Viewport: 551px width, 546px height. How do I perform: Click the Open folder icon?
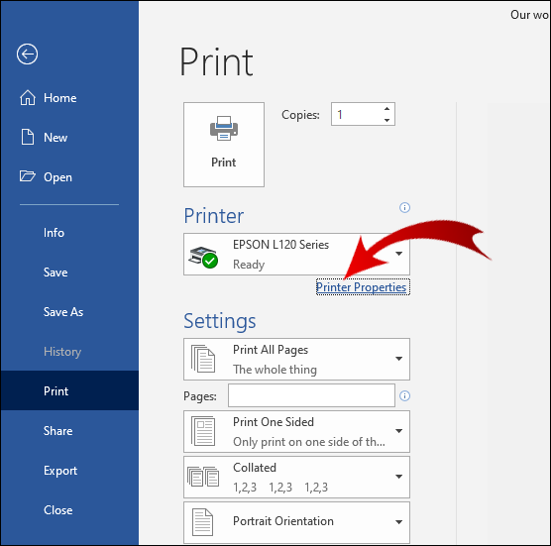click(28, 176)
